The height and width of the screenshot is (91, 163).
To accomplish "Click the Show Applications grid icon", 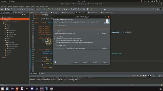I will [x=160, y=89].
